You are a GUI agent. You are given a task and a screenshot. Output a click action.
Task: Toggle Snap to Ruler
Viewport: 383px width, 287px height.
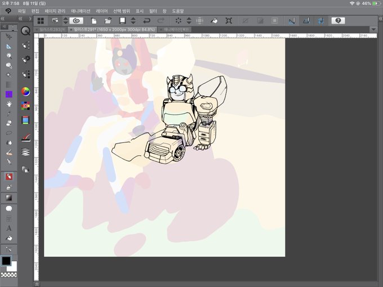(x=292, y=21)
